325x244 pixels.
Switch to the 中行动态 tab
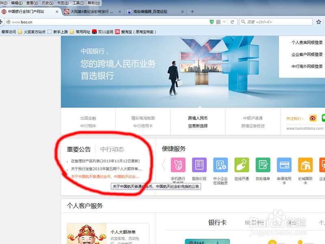point(112,149)
